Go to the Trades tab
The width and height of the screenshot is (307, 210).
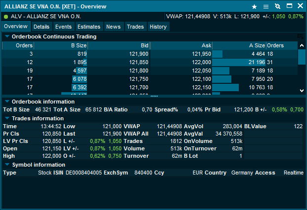coord(135,27)
